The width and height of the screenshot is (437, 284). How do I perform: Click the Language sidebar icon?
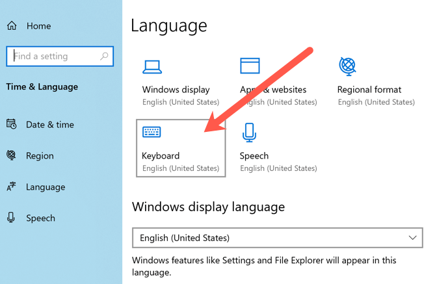tap(11, 187)
